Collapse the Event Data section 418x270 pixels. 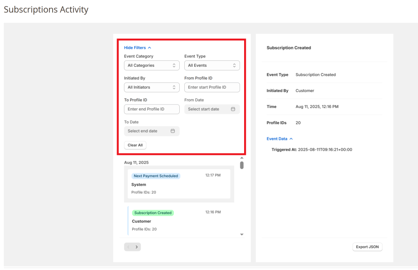coord(280,139)
